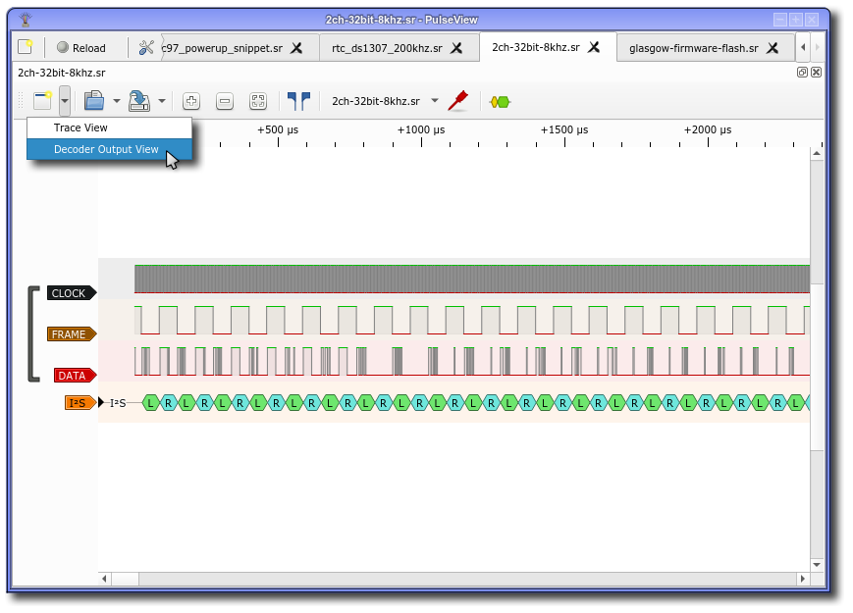Click the zoom to fit icon
The width and height of the screenshot is (853, 613).
coord(258,101)
